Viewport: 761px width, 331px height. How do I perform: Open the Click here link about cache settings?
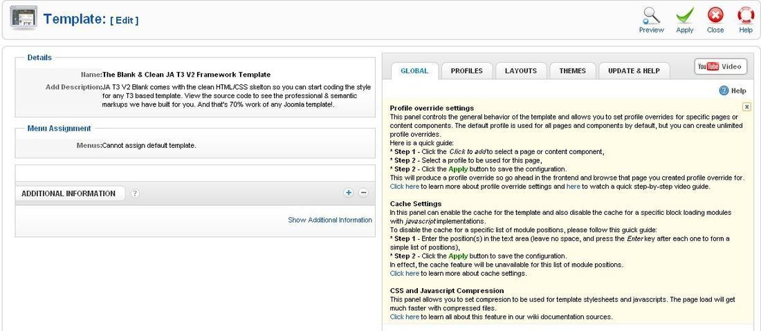point(404,274)
